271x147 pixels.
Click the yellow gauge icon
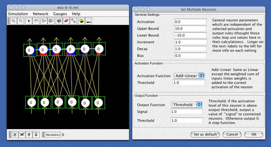tap(81, 21)
